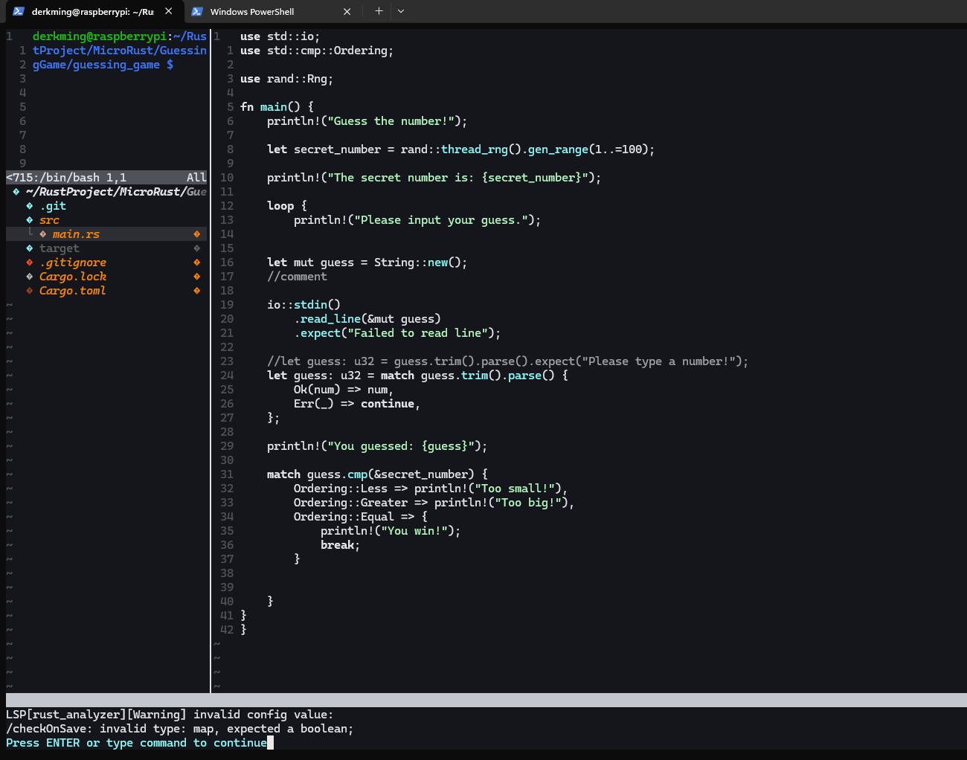Click the file icon before main.rs
Image resolution: width=967 pixels, height=760 pixels.
[x=43, y=234]
